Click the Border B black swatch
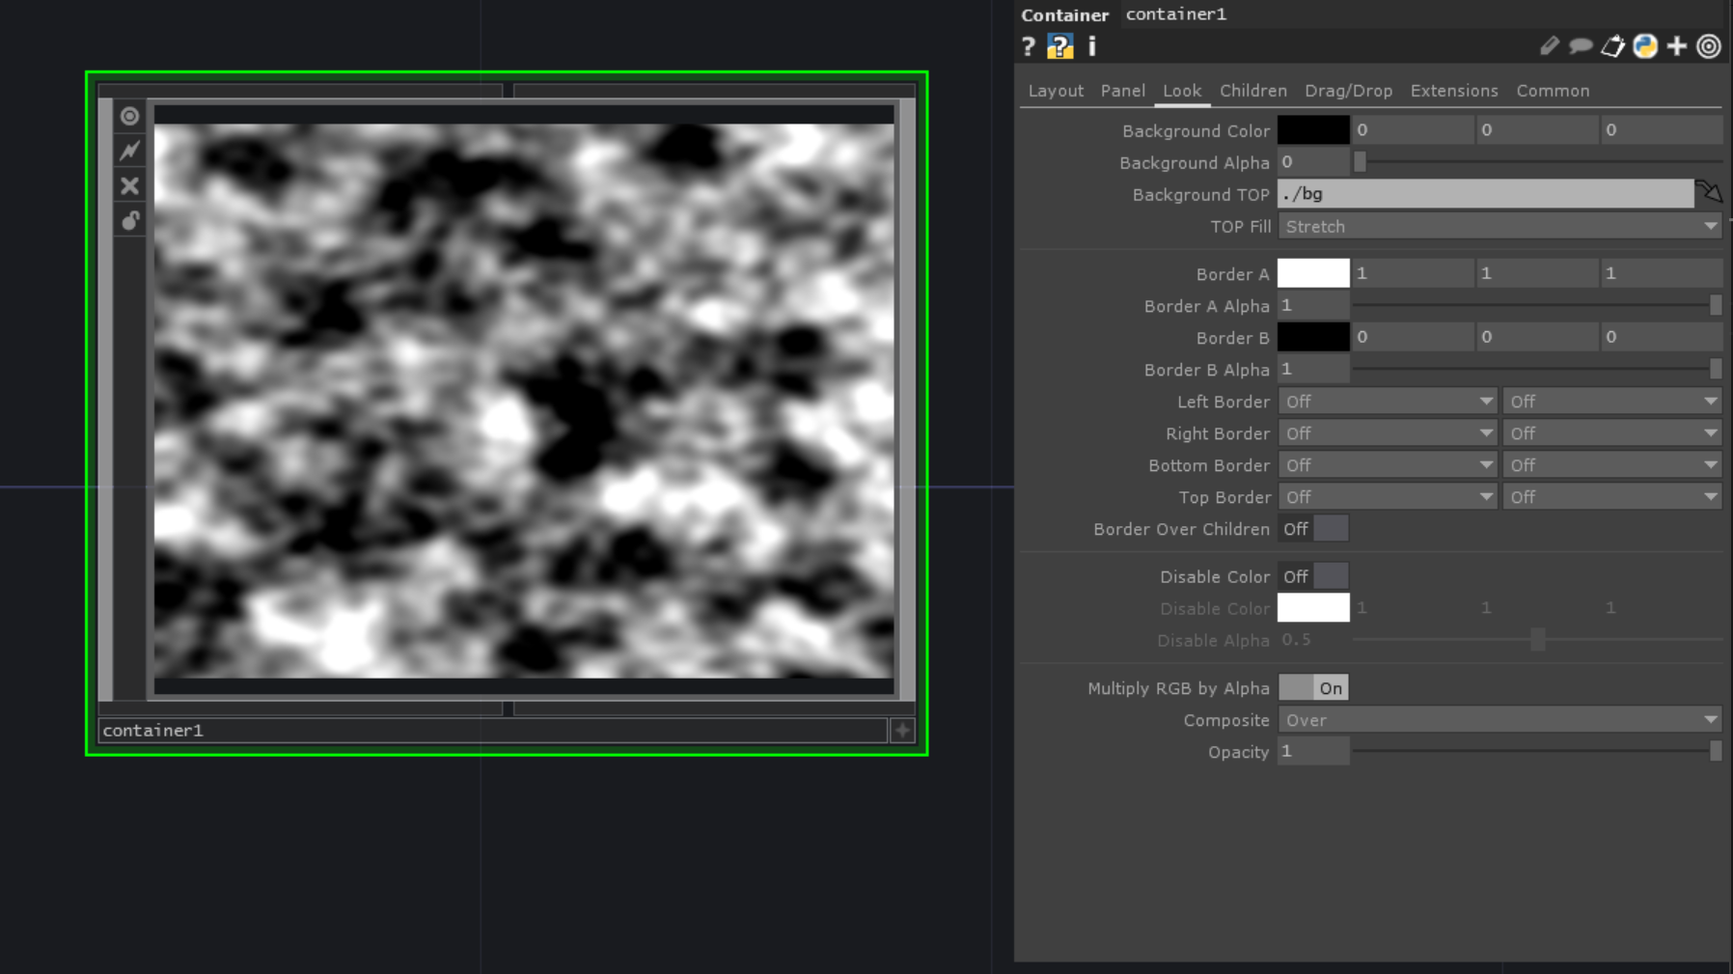Screen dimensions: 1733x974 (1313, 337)
